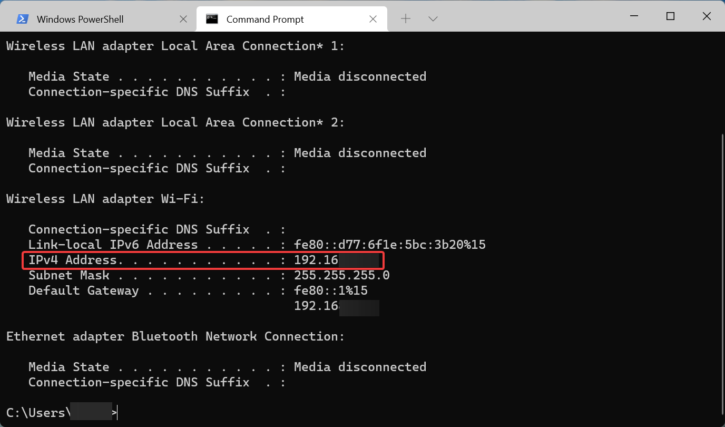
Task: Minimize the terminal window
Action: [633, 16]
